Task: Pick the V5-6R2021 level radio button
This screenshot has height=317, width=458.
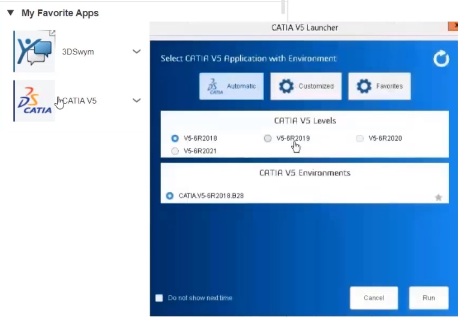Action: [x=175, y=151]
